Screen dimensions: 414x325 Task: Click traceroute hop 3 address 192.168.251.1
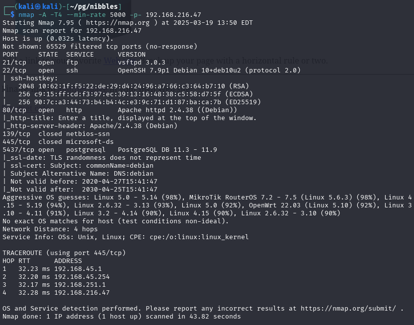tap(80, 284)
